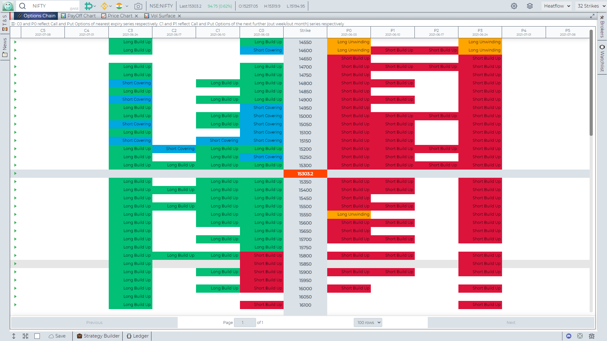This screenshot has height=341, width=607.
Task: Toggle the empty checkbox beside Save
Action: pyautogui.click(x=37, y=336)
